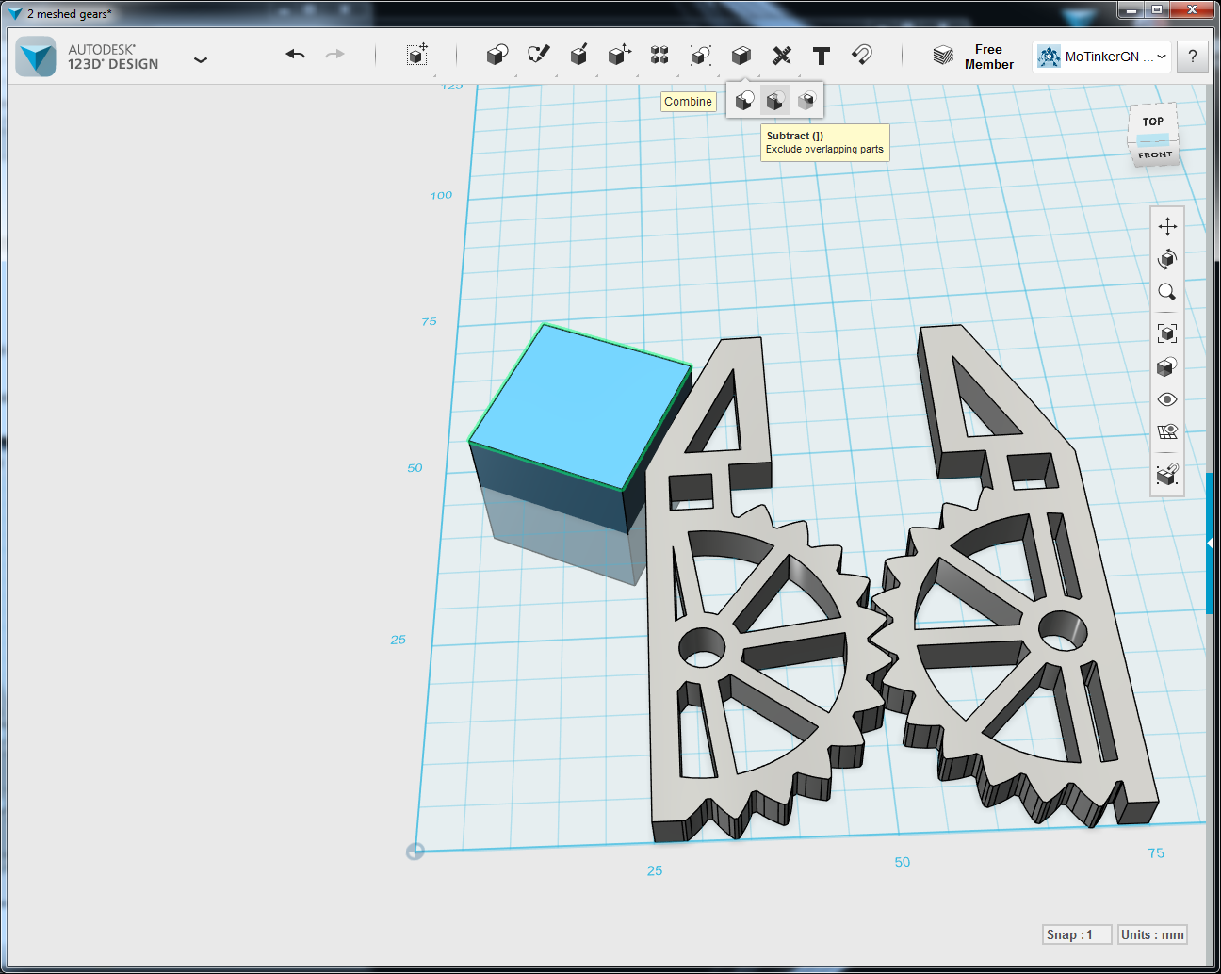This screenshot has width=1221, height=974.
Task: Expand the dropdown arrow beside 123D Design title
Action: 201,59
